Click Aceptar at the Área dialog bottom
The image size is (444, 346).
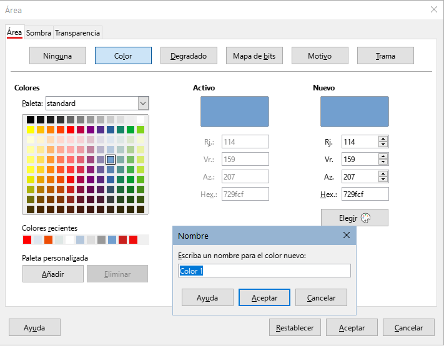coord(352,327)
